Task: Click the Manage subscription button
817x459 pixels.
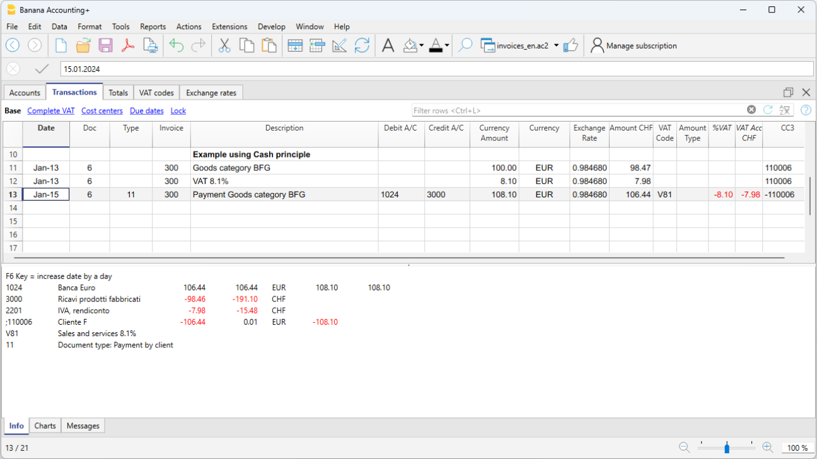Action: pos(634,45)
